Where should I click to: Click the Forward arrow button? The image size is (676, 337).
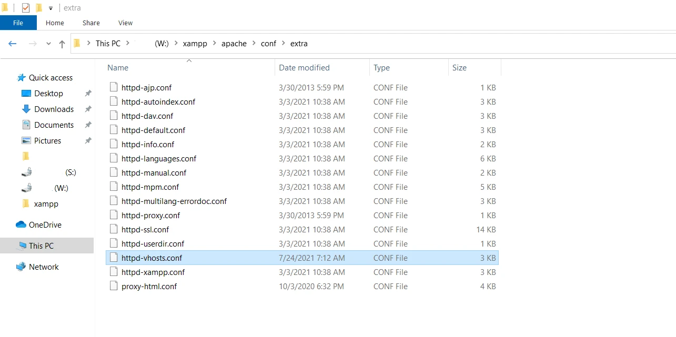33,44
